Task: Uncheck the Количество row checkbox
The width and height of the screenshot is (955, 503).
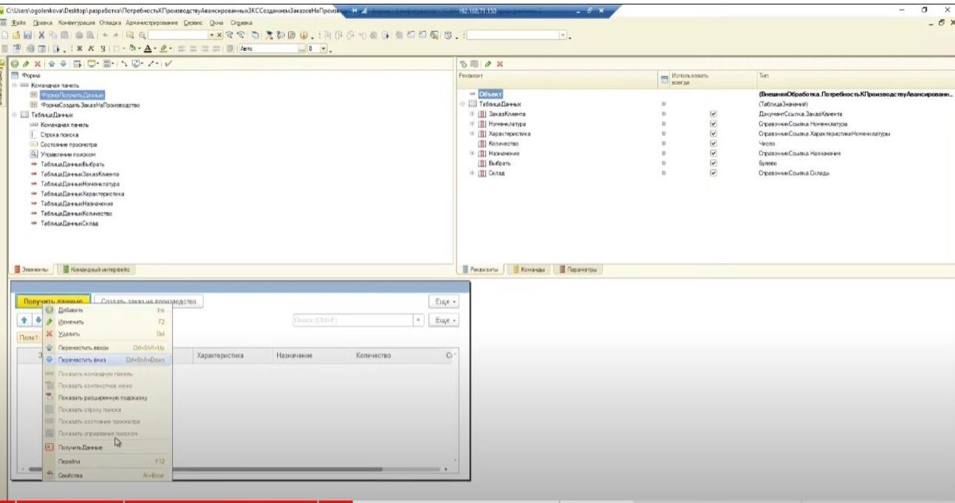Action: (713, 143)
